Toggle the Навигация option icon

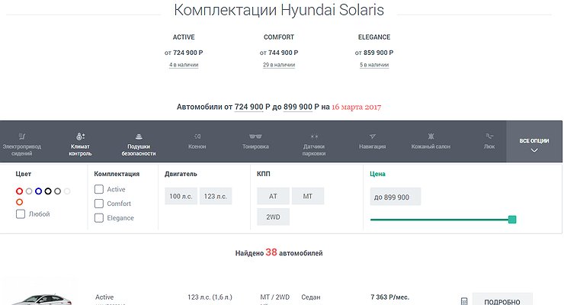(372, 136)
